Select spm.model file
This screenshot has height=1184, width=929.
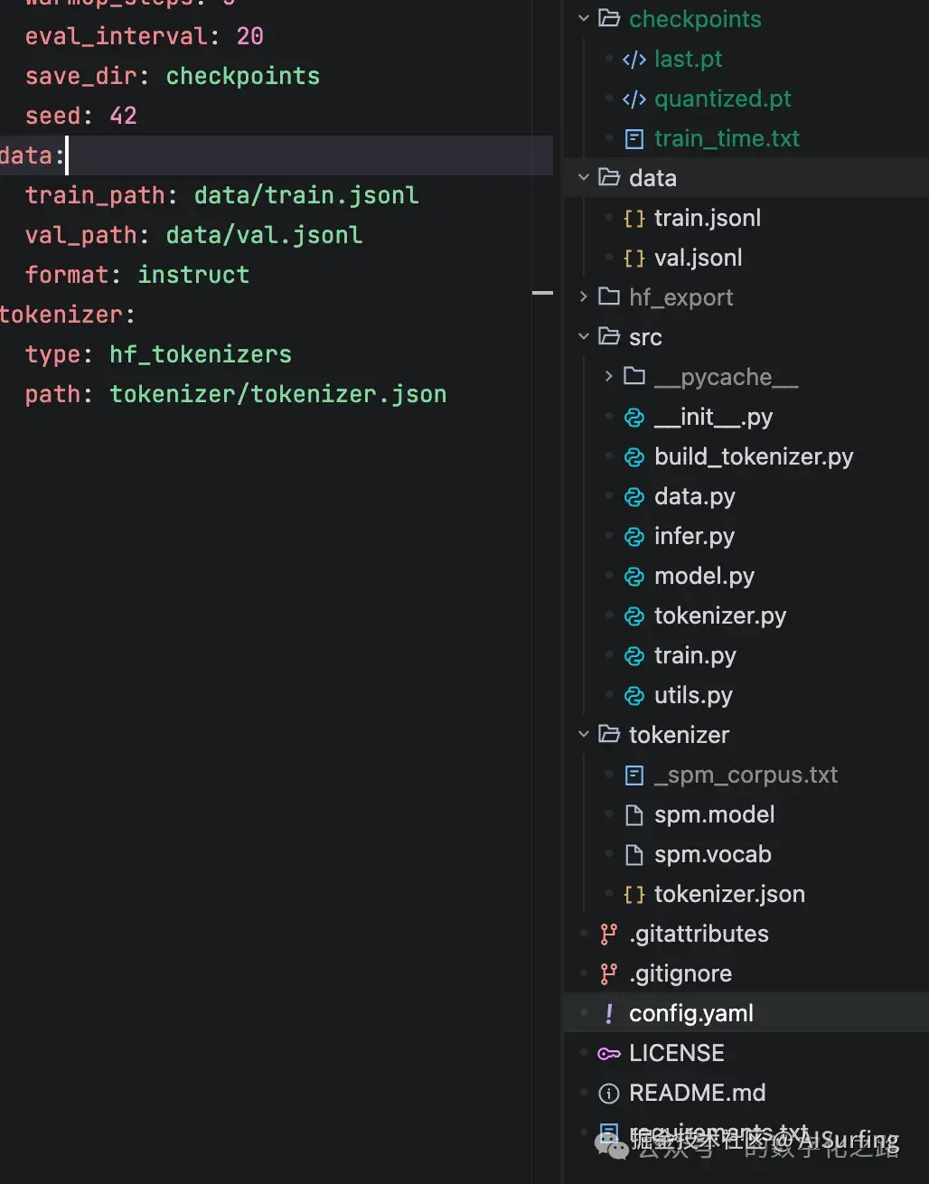(714, 814)
